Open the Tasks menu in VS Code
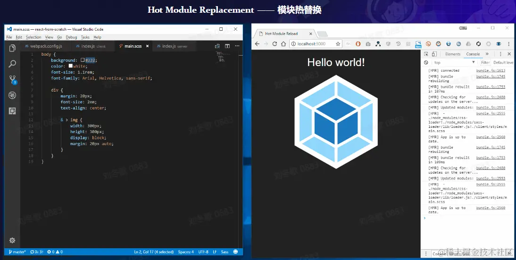 pos(85,37)
